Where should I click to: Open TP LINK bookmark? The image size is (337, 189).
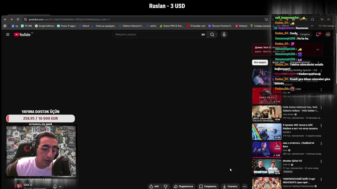[x=26, y=26]
